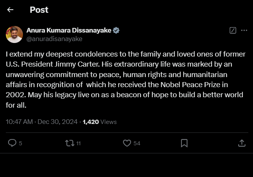Open the @anuradisanayake handle link
The image size is (253, 177).
tap(54, 39)
